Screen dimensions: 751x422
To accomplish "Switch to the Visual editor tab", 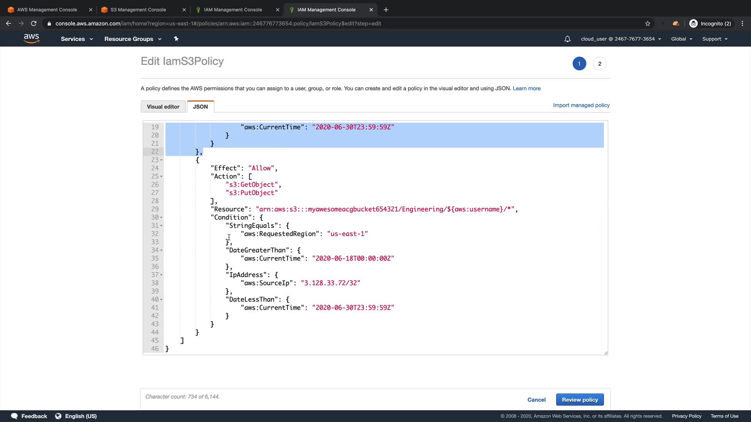I will pyautogui.click(x=163, y=107).
